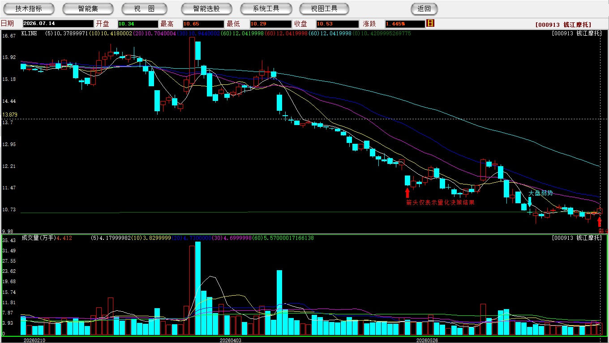This screenshot has width=609, height=343.
Task: Click the orange 日 period icon
Action: point(430,23)
